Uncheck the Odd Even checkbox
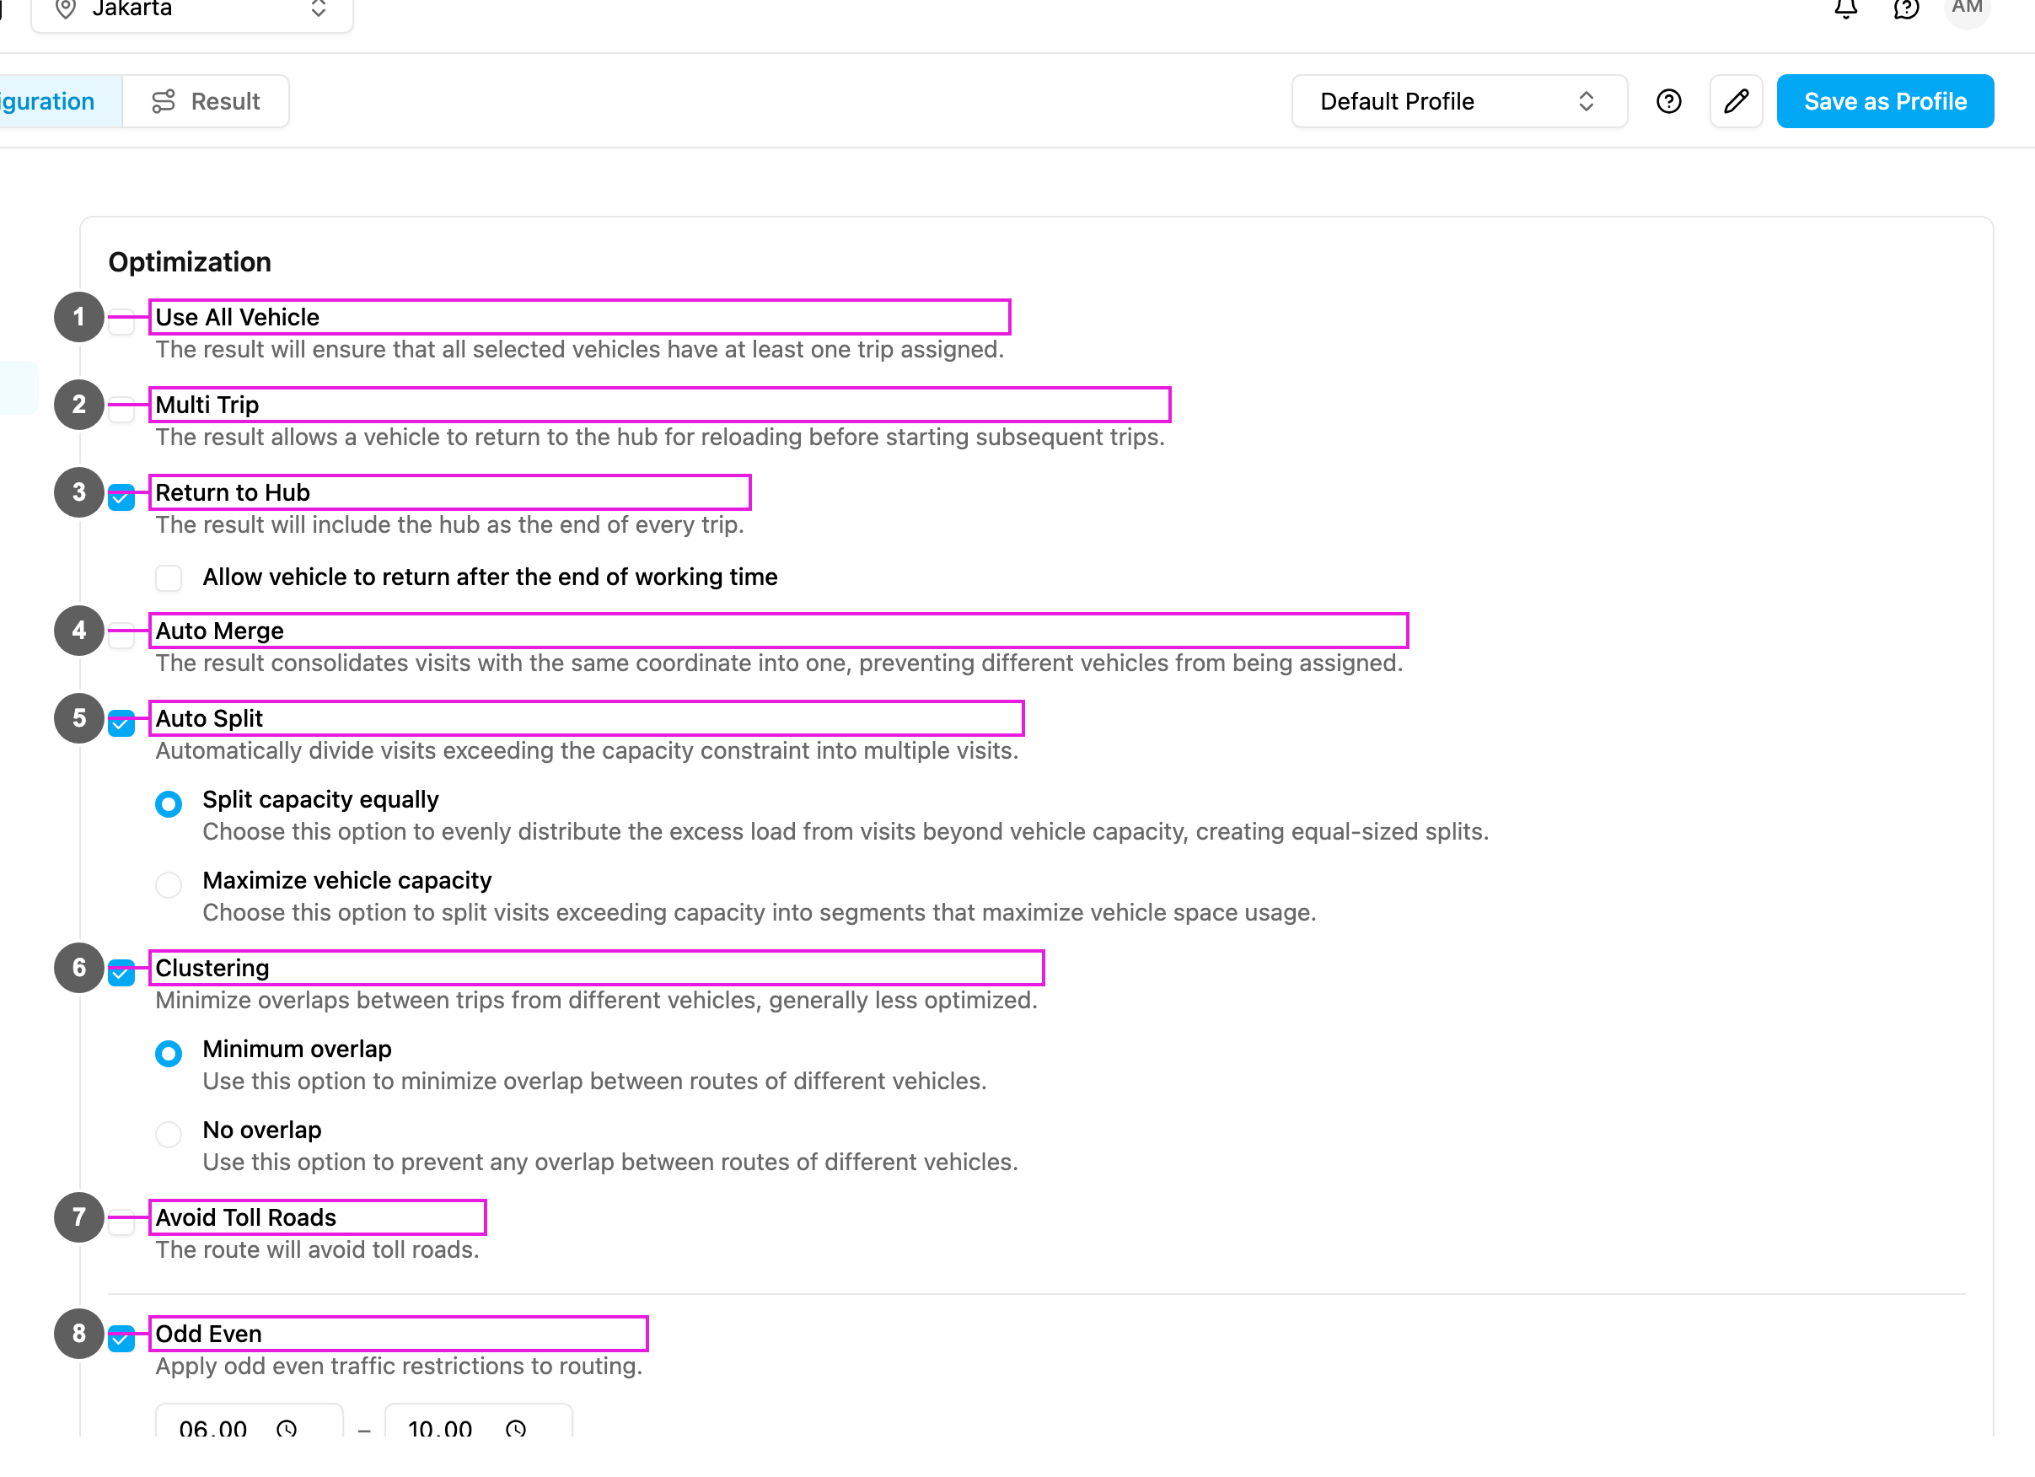This screenshot has width=2035, height=1477. pyautogui.click(x=121, y=1339)
